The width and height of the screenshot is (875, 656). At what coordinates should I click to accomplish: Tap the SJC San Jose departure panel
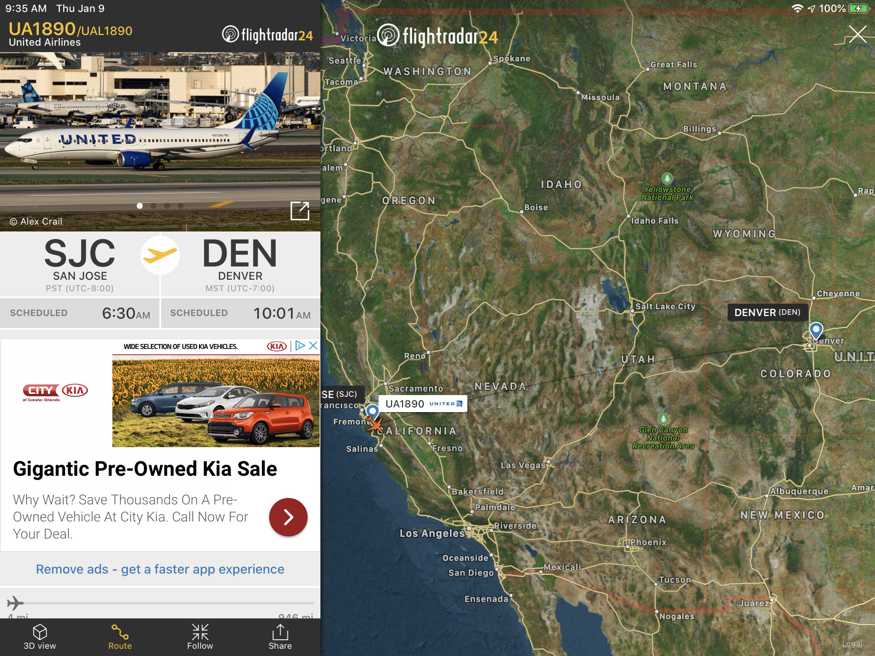click(x=80, y=265)
